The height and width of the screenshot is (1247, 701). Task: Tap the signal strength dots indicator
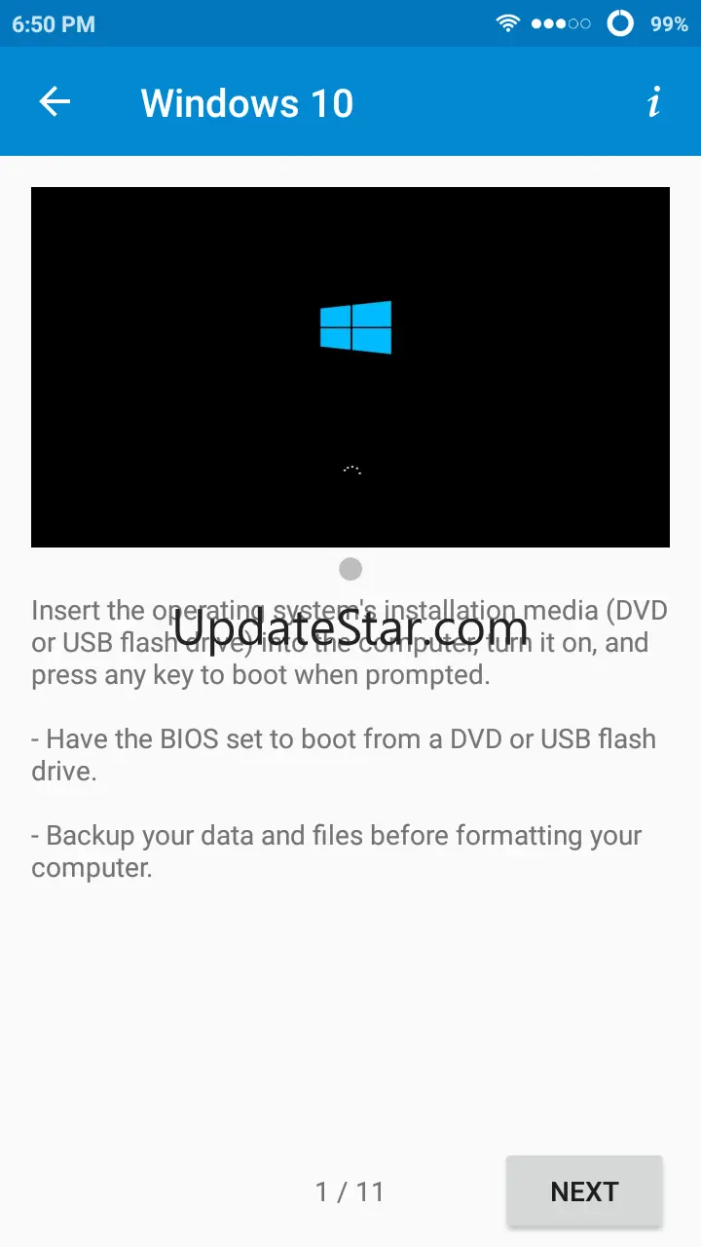tap(561, 23)
